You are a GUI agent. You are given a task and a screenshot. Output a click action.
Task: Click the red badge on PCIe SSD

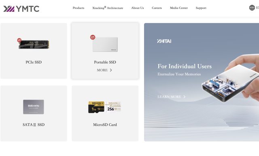[19, 40]
